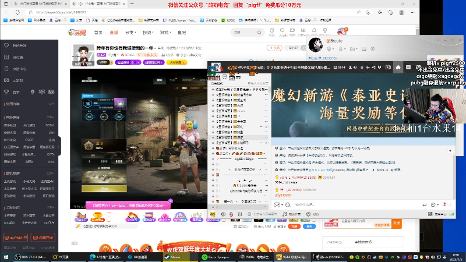Switch to Razer Synapse in taskbar
The height and width of the screenshot is (262, 466).
point(216,257)
